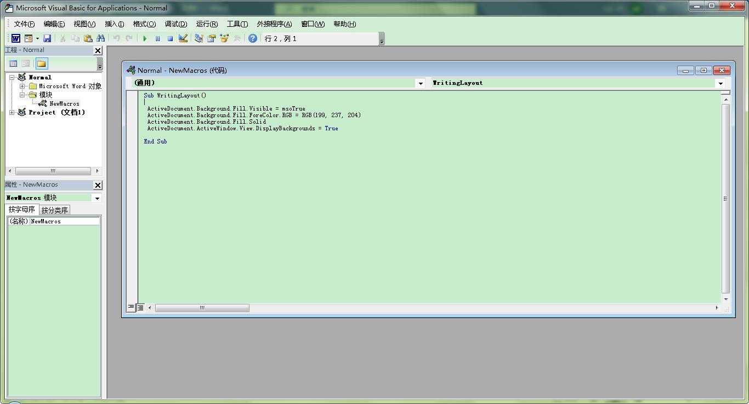Click View Code icon in project panel
The image size is (749, 404).
(14, 64)
